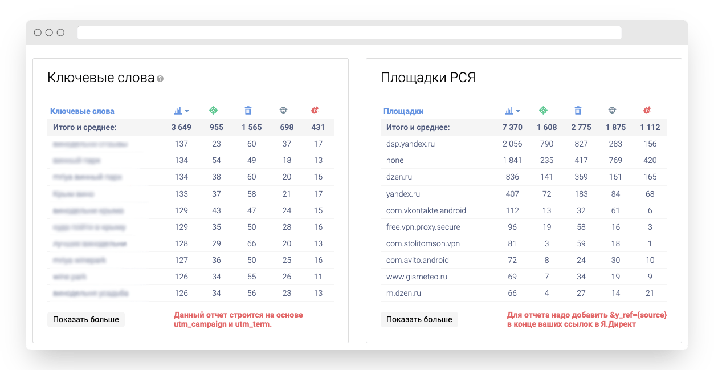Sort Площадки table by bar chart column
Image resolution: width=714 pixels, height=370 pixels.
(509, 111)
